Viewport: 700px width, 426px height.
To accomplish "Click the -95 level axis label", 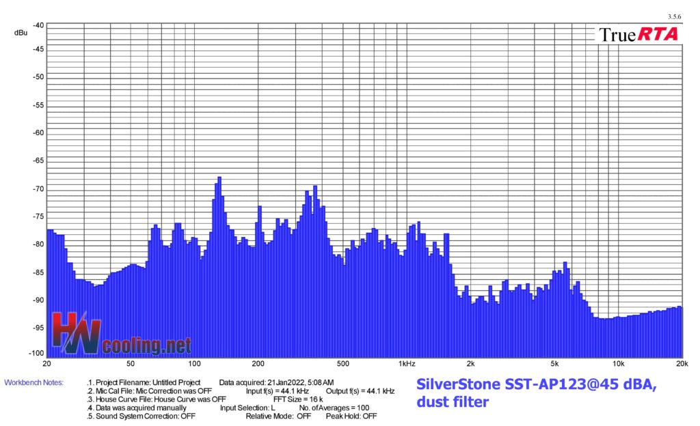I will click(x=38, y=328).
